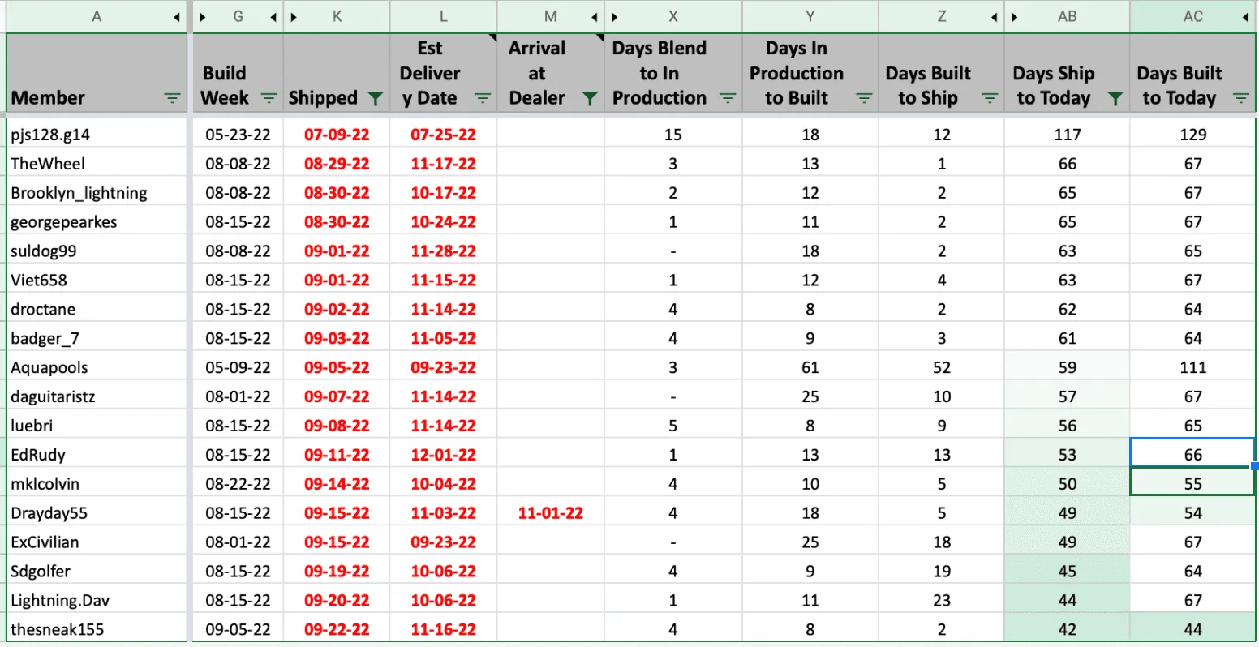Select member cell thesneak155
The image size is (1259, 647).
pyautogui.click(x=97, y=630)
